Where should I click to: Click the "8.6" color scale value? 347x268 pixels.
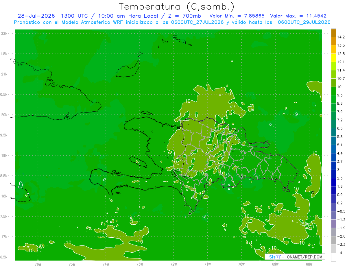pos(340,103)
